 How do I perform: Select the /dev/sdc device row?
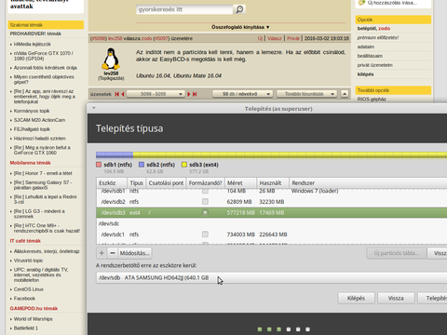point(272,223)
